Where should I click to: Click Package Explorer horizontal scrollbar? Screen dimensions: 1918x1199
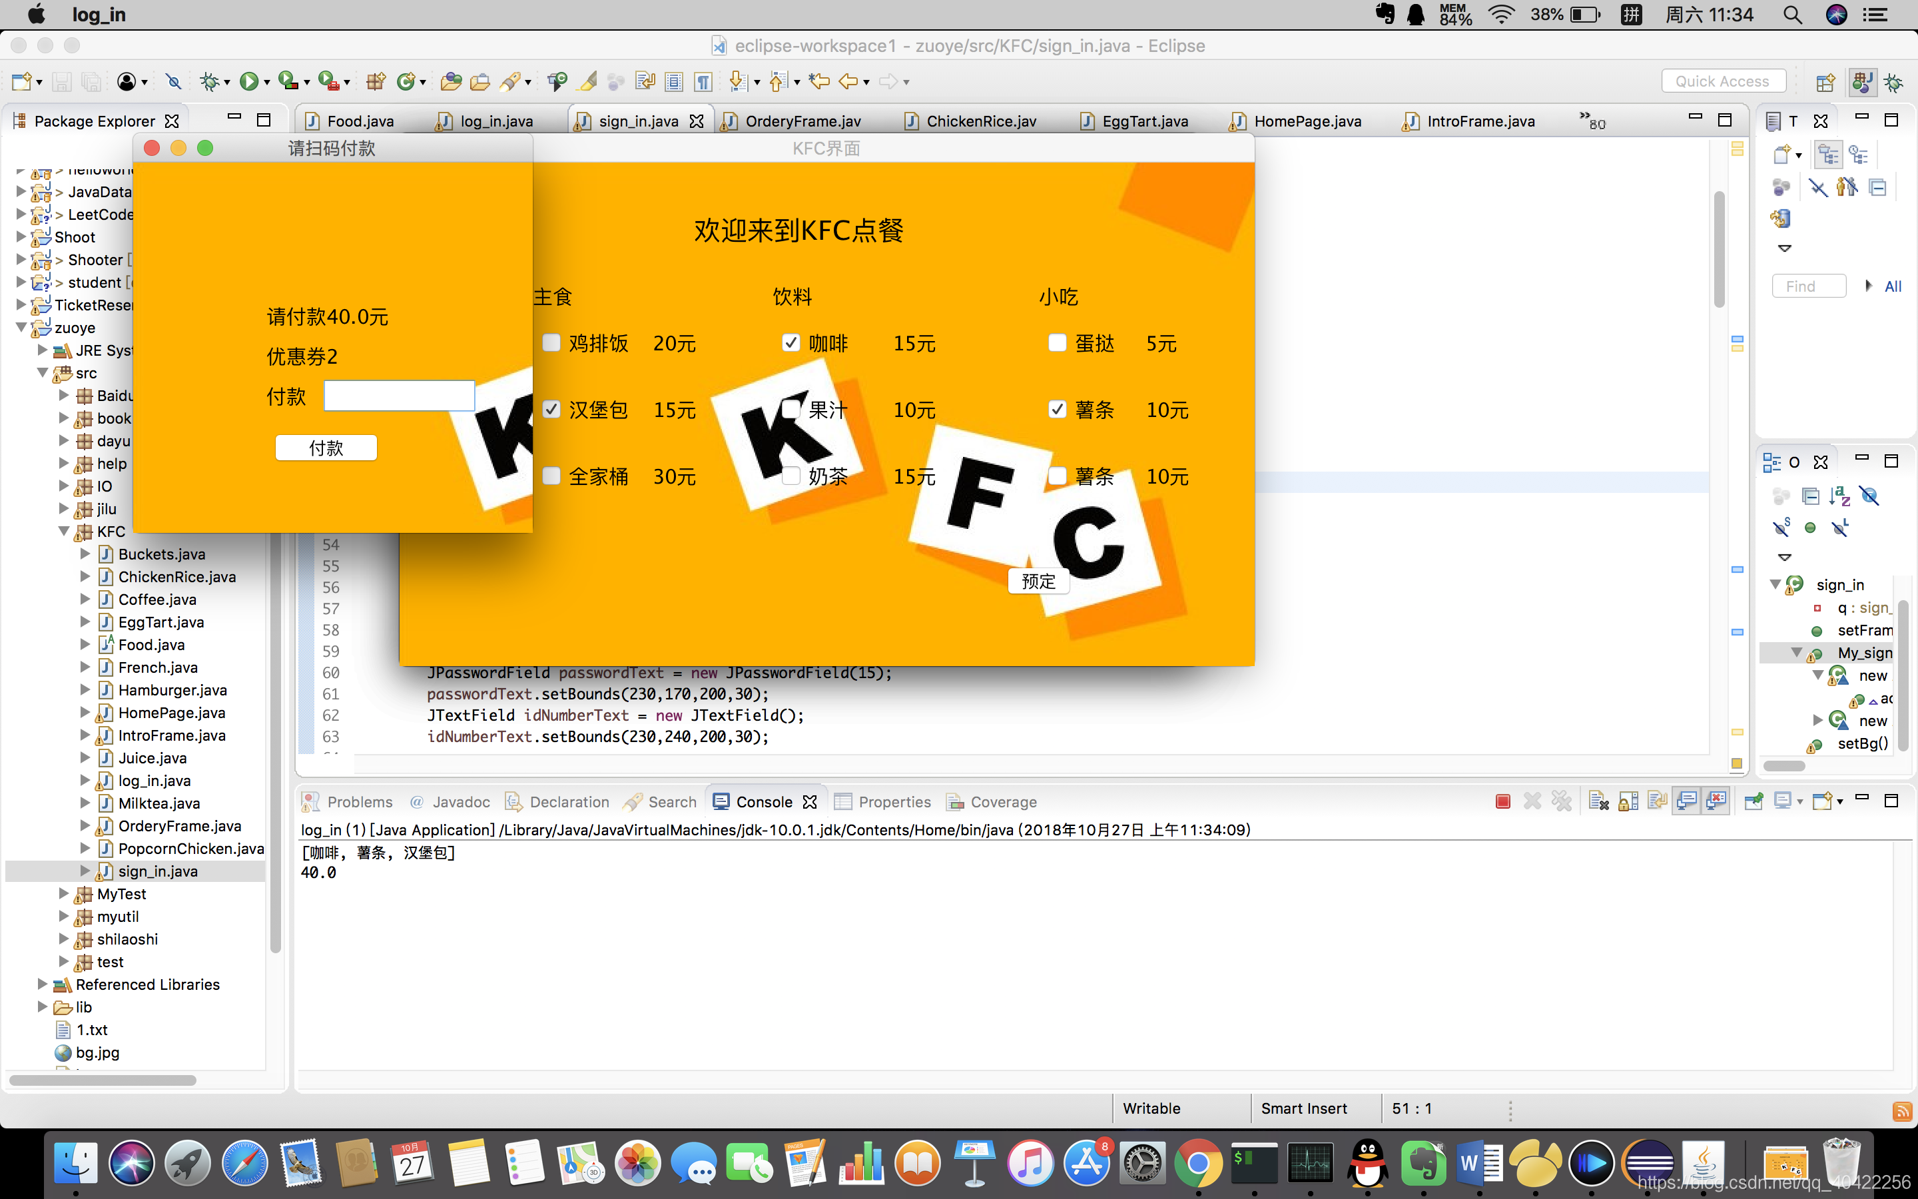click(103, 1080)
